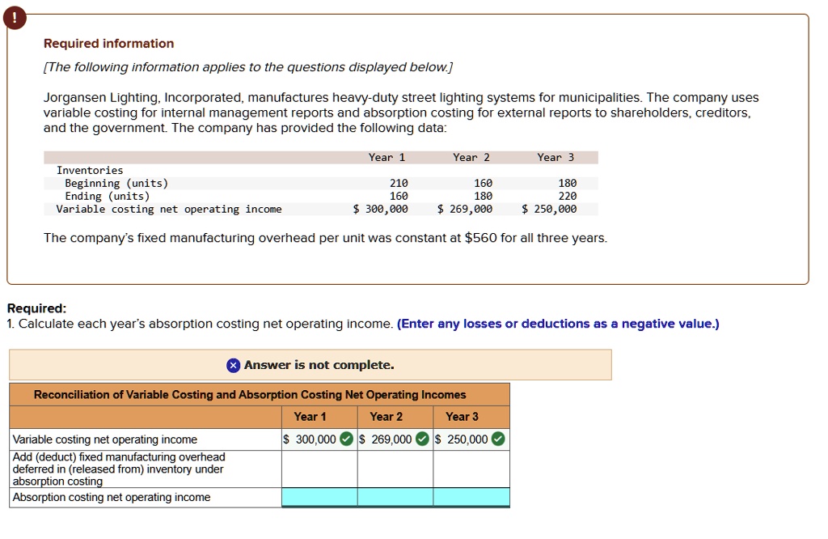Select Year 1 absorption costing income cell

click(319, 497)
